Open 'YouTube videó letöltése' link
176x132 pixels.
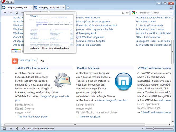tap(87, 18)
